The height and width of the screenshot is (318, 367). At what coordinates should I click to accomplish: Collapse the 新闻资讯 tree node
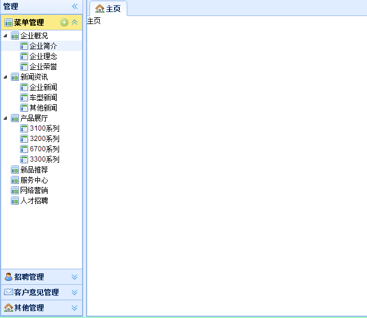tap(6, 77)
